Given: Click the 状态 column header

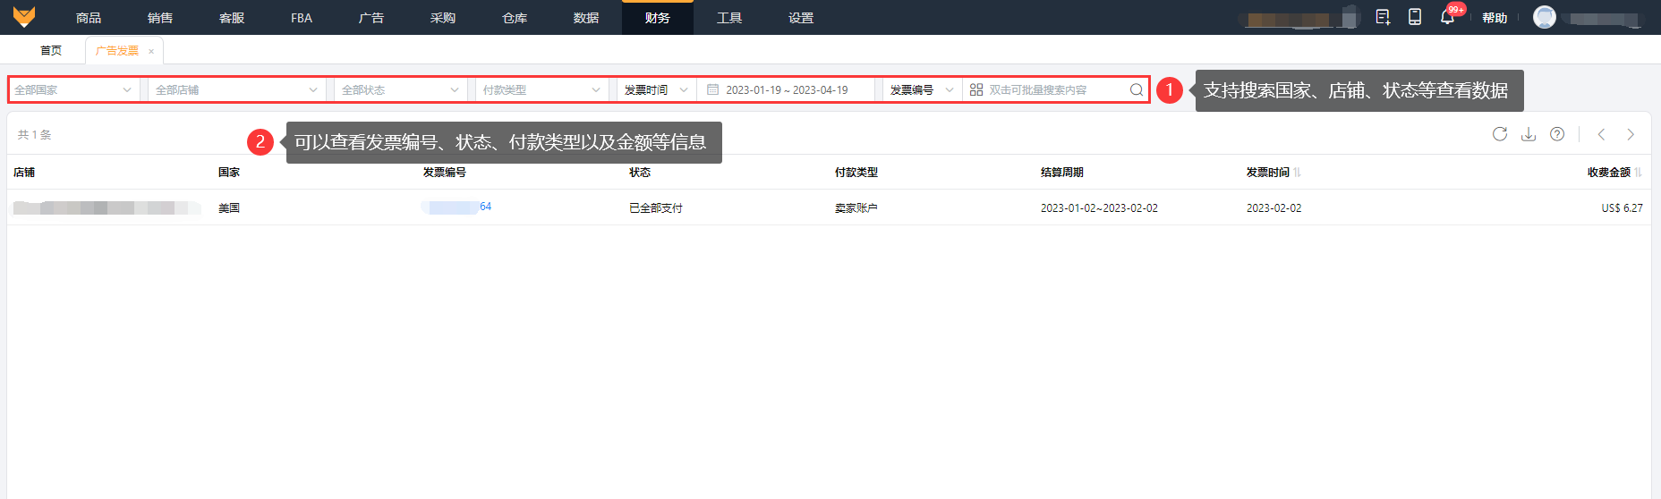Looking at the screenshot, I should point(640,173).
